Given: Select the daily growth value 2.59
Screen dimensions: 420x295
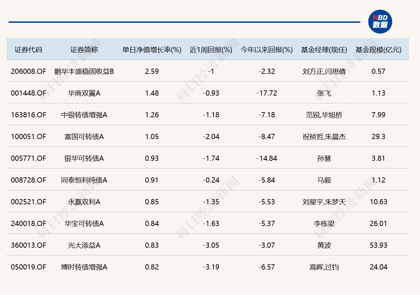Looking at the screenshot, I should click(152, 71).
